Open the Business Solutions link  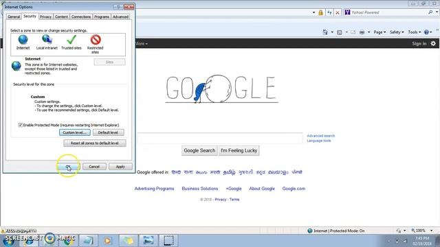pos(200,189)
